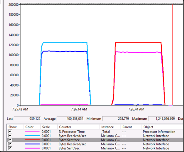
Task: Sort list by the Counter column header
Action: [79, 127]
